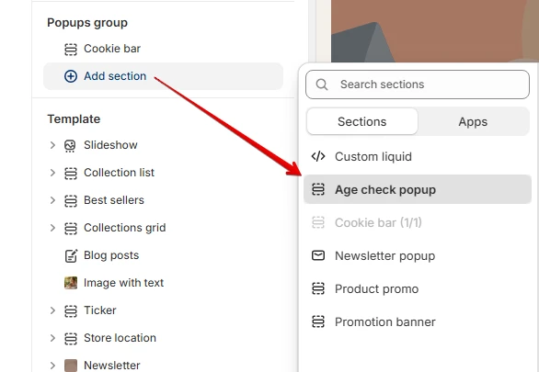Click the Promotion banner section icon
Screen dimensions: 539x372
pos(318,321)
